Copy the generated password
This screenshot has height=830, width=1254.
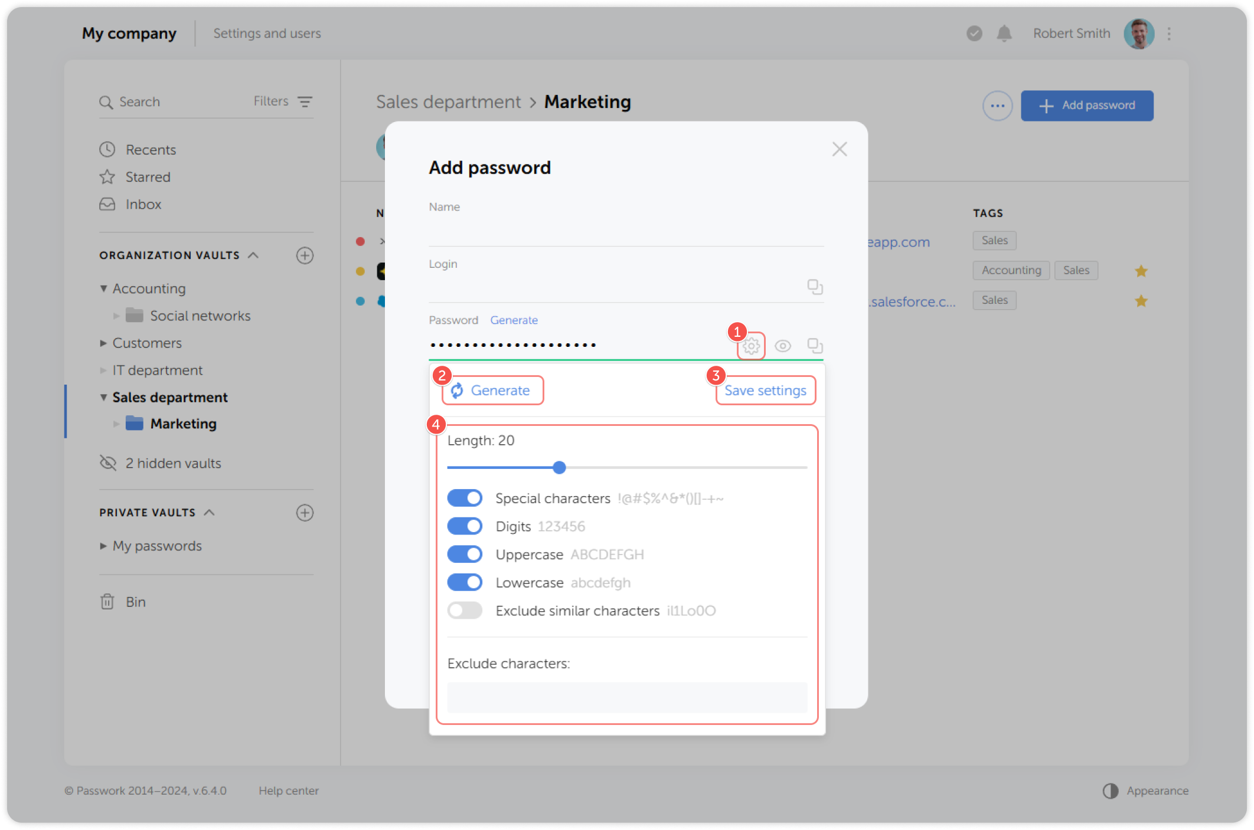[815, 346]
